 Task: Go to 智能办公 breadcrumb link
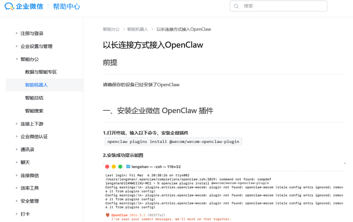pyautogui.click(x=111, y=29)
